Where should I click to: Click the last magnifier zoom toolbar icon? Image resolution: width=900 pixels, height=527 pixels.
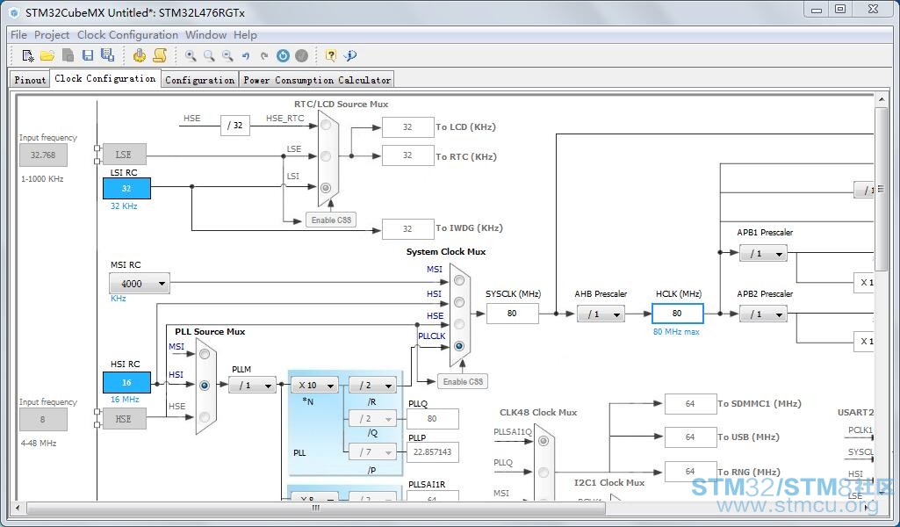[x=227, y=55]
